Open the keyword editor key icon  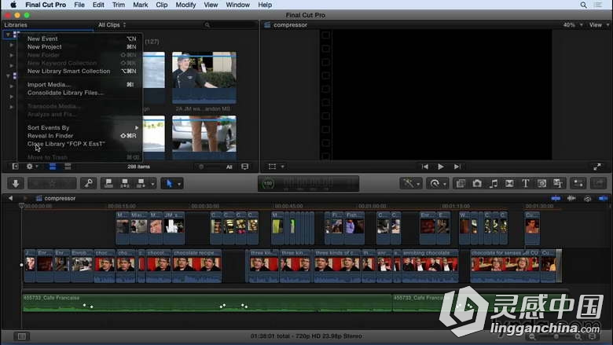(x=89, y=183)
